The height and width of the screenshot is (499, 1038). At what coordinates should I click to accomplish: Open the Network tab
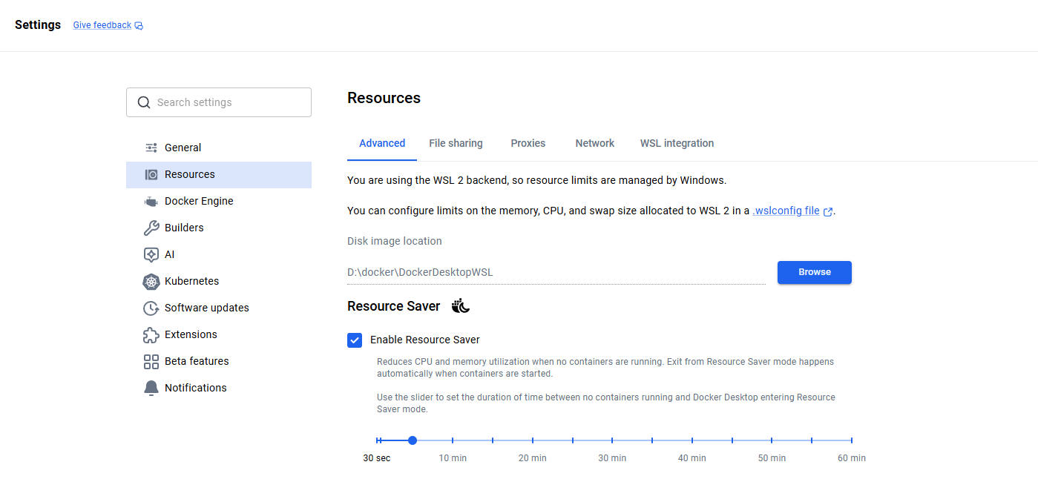coord(595,143)
